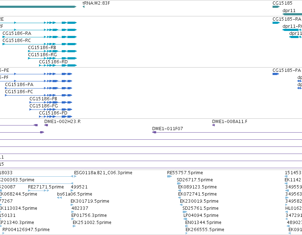This screenshot has width=302, height=235.
Task: Open the 499521 EST label
Action: click(79, 187)
